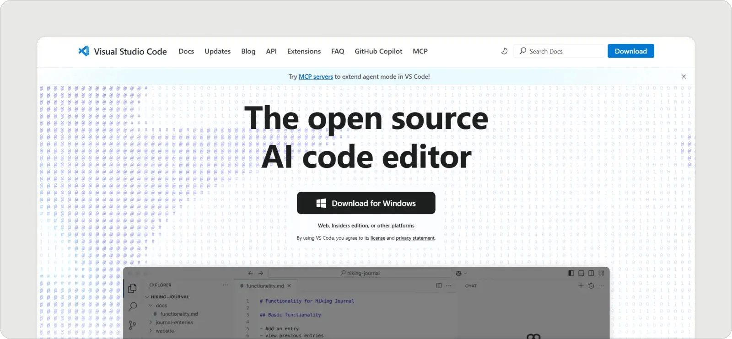Collapse the docs folder
Screen dimensions: 732x339
click(x=151, y=306)
